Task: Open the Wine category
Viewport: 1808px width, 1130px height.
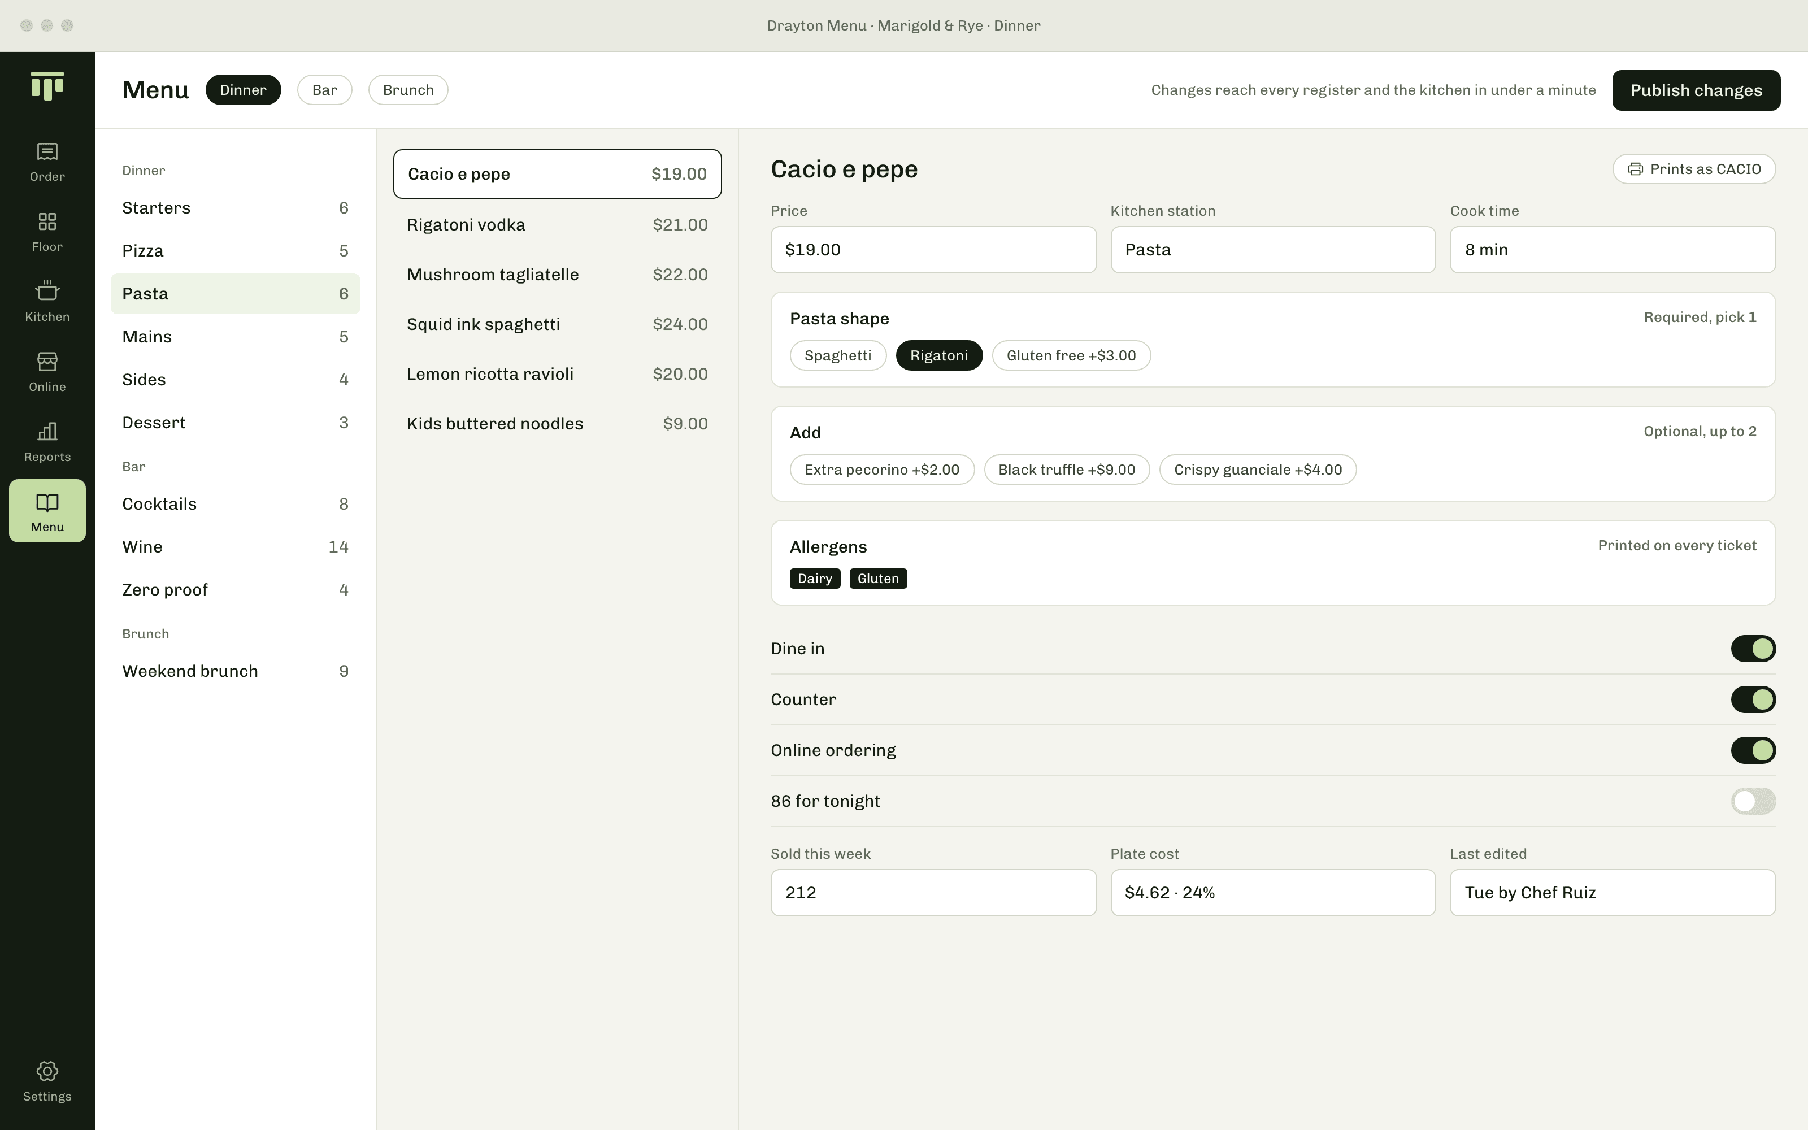Action: click(x=236, y=546)
